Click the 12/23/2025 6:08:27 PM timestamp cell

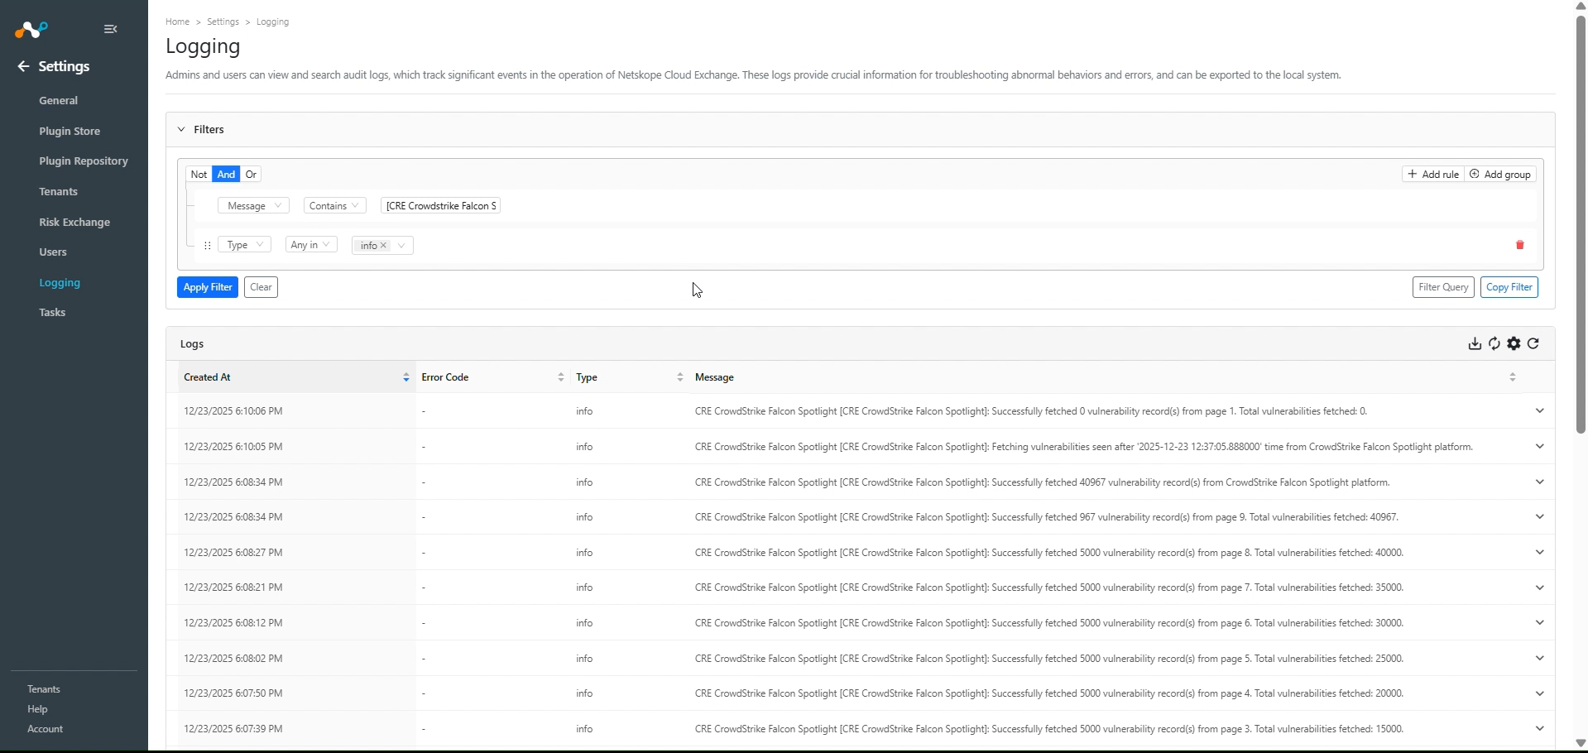click(x=233, y=553)
